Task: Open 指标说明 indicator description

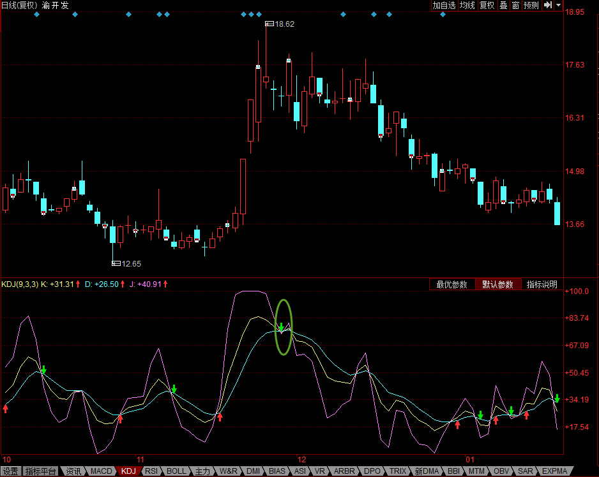Action: [542, 284]
